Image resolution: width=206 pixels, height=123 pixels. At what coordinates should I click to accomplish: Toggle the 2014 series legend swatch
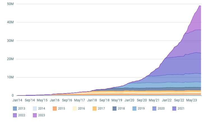(x=35, y=108)
